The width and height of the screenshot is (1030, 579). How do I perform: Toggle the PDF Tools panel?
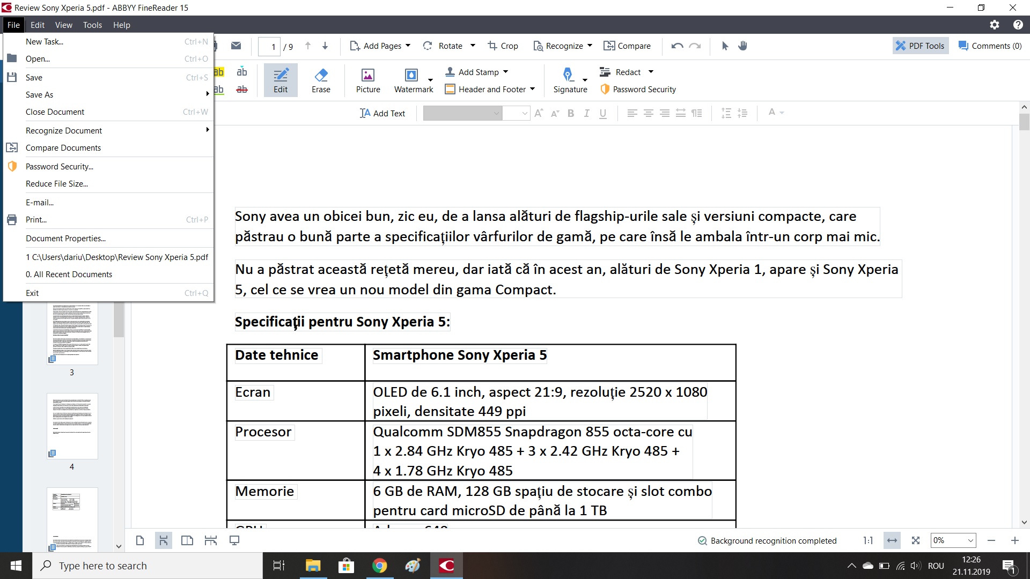coord(921,46)
